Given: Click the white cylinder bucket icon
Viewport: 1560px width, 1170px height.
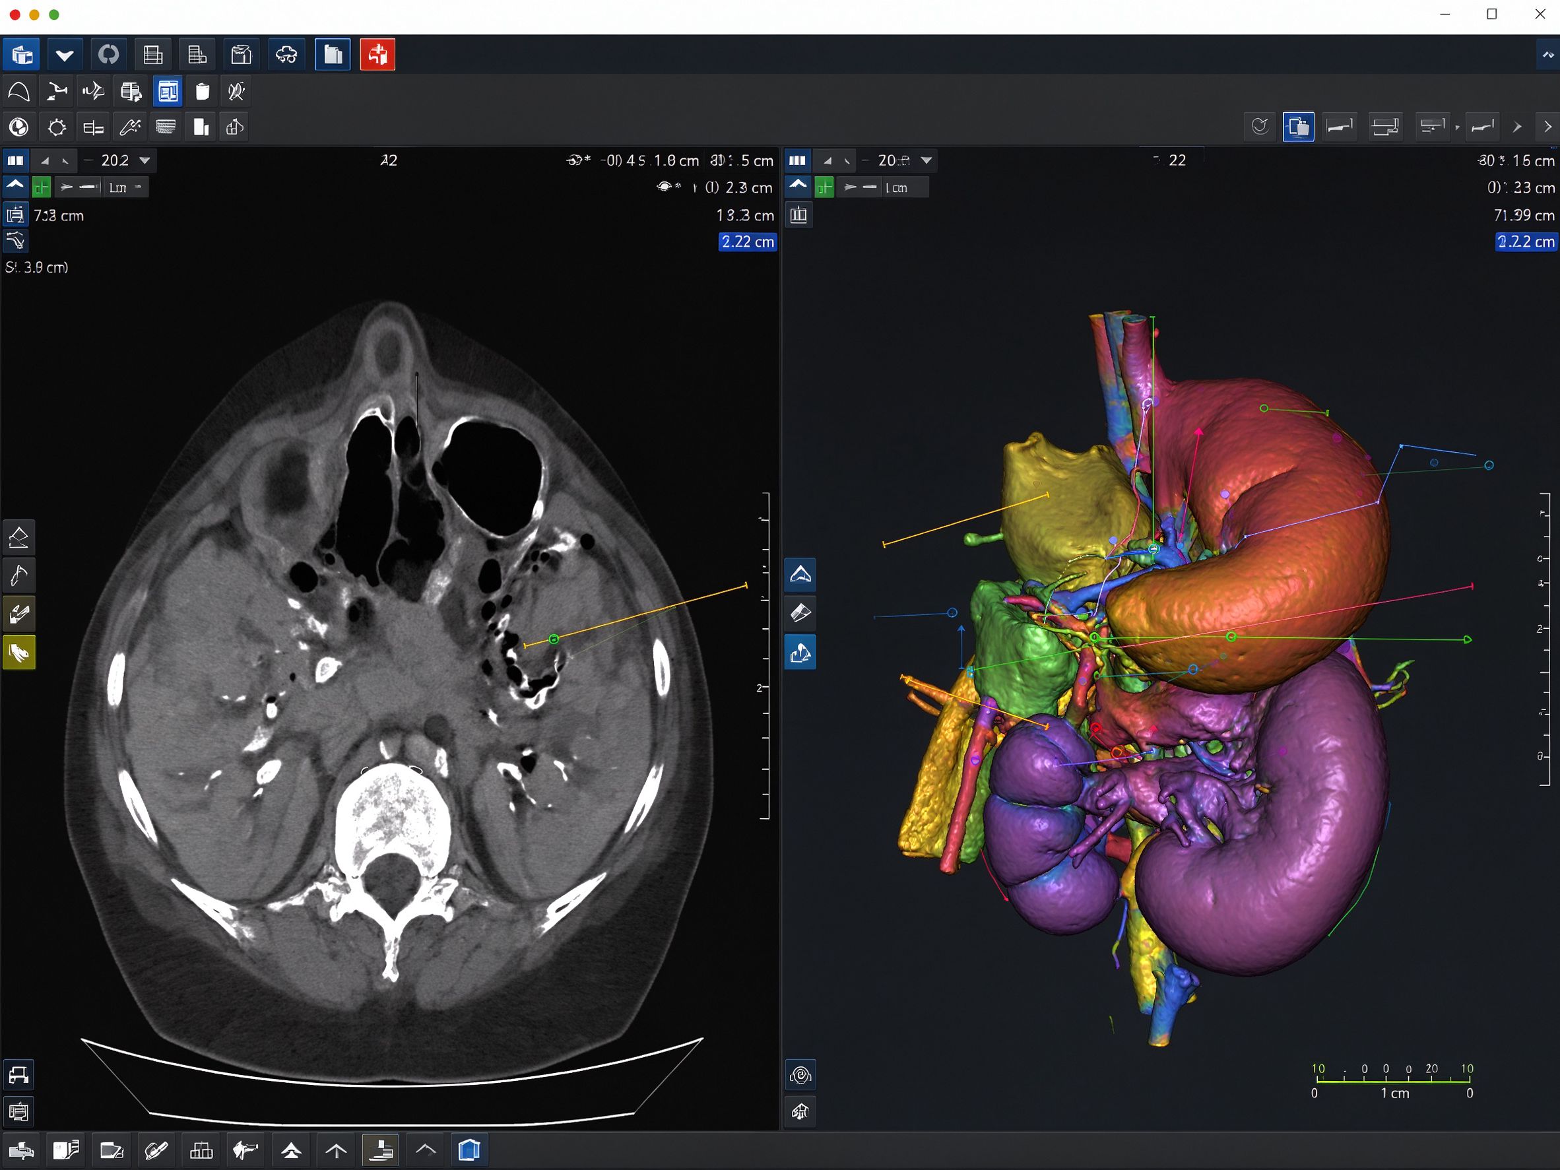Looking at the screenshot, I should coord(202,91).
